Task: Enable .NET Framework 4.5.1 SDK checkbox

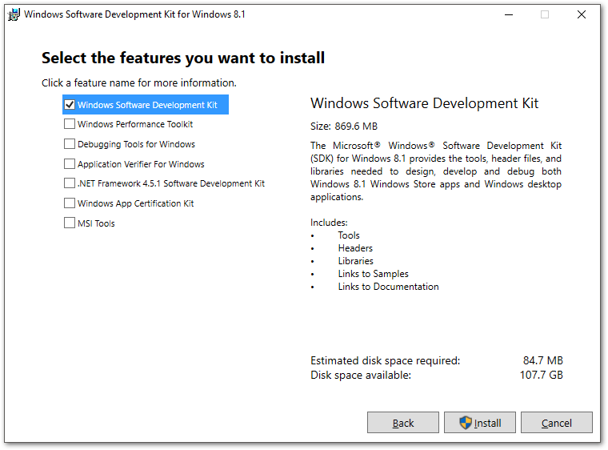Action: coord(70,183)
